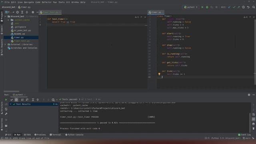Click the stop icon in top toolbar
The height and width of the screenshot is (144, 256).
coord(216,7)
